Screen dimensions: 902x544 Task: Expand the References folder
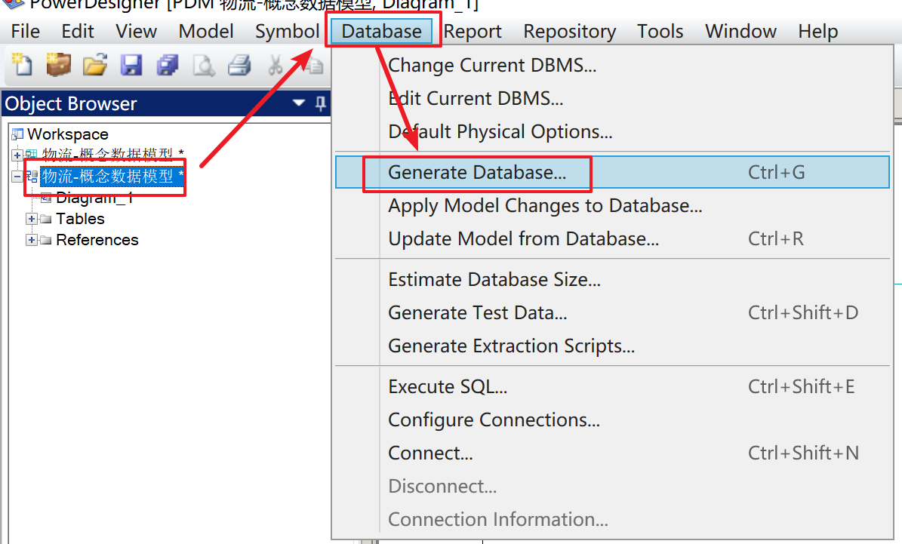(32, 240)
